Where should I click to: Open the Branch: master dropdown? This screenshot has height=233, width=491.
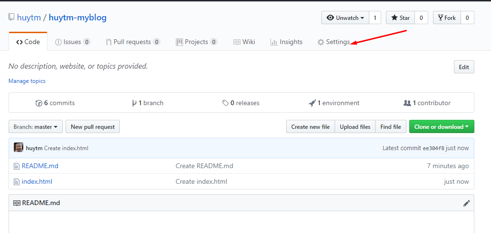[36, 126]
